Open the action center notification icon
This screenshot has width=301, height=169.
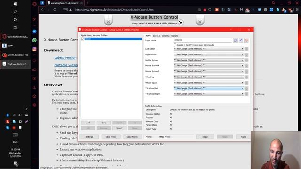[16, 164]
